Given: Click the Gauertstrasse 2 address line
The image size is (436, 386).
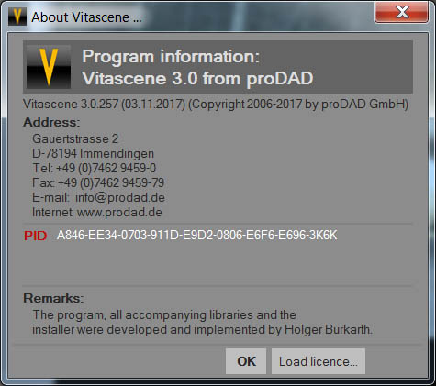Looking at the screenshot, I should tap(75, 138).
